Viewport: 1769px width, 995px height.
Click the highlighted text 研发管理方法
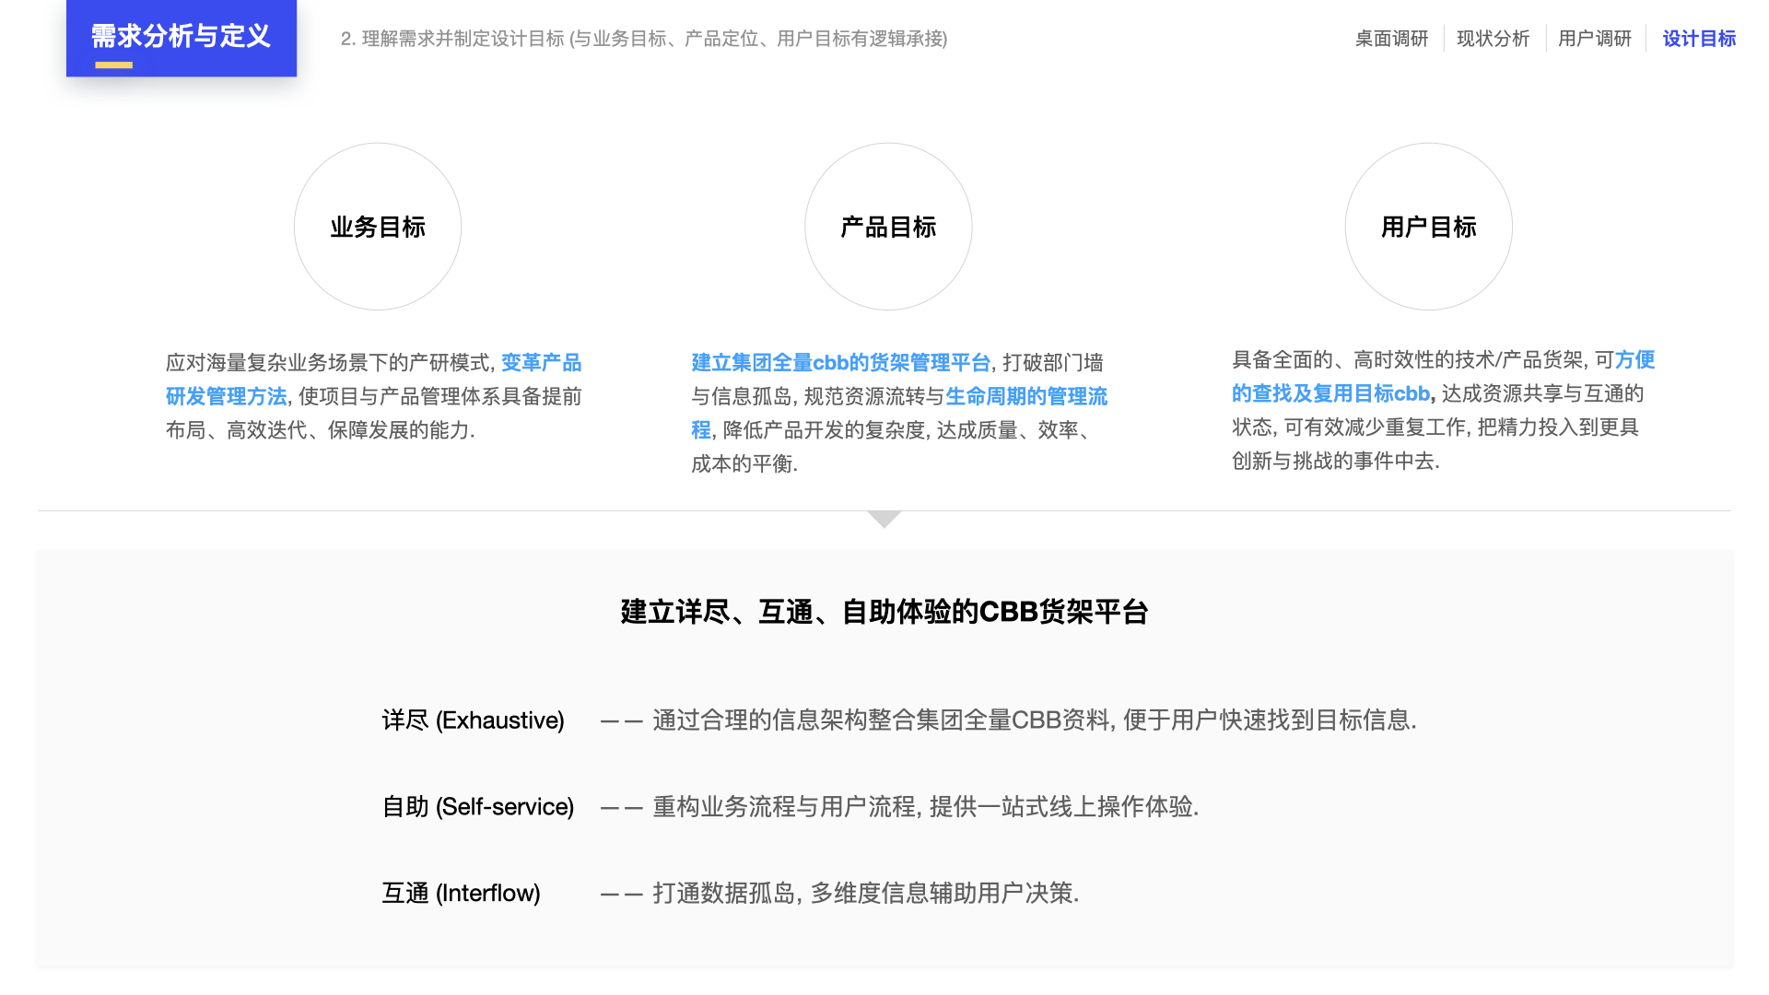227,397
